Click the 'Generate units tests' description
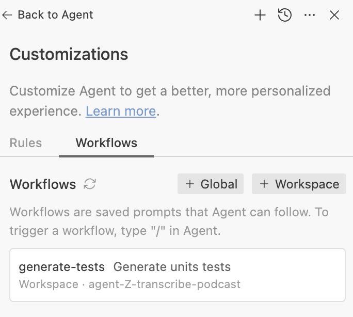This screenshot has width=353, height=317. [x=172, y=267]
